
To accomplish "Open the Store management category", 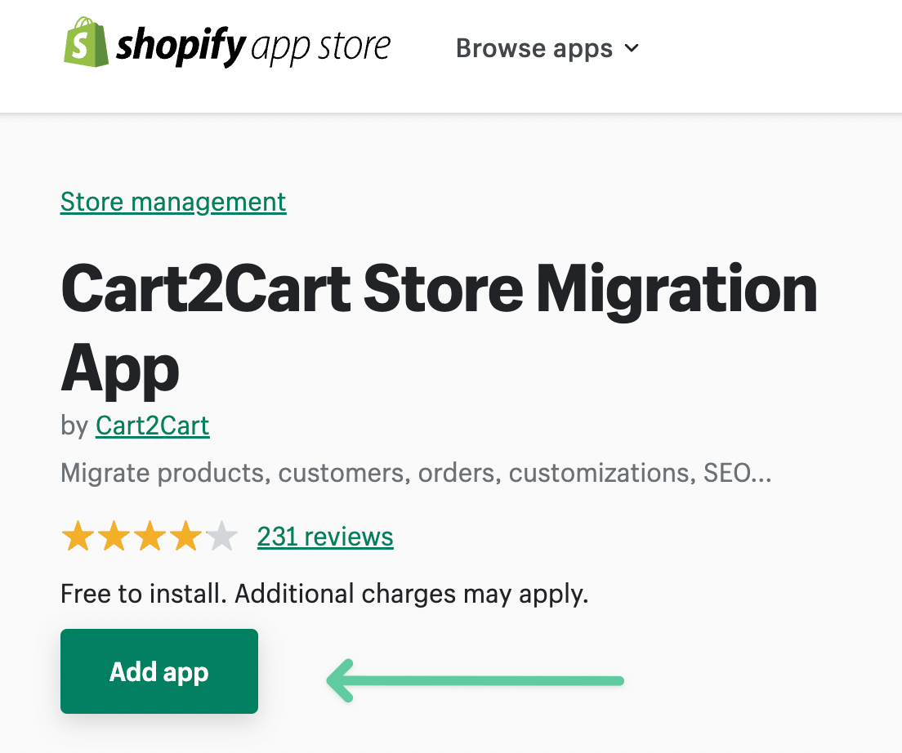I will click(172, 202).
